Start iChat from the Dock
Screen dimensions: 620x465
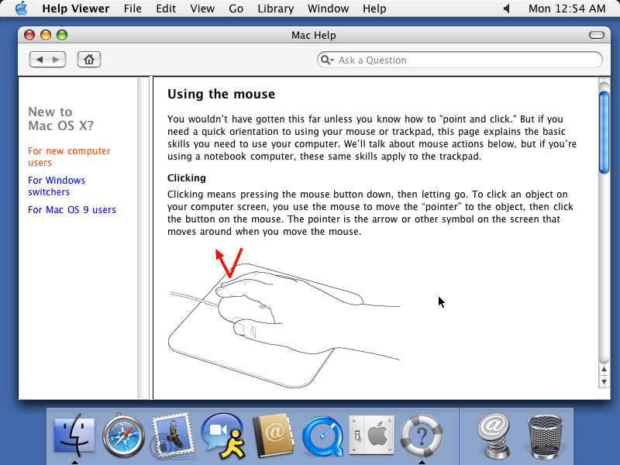[223, 436]
